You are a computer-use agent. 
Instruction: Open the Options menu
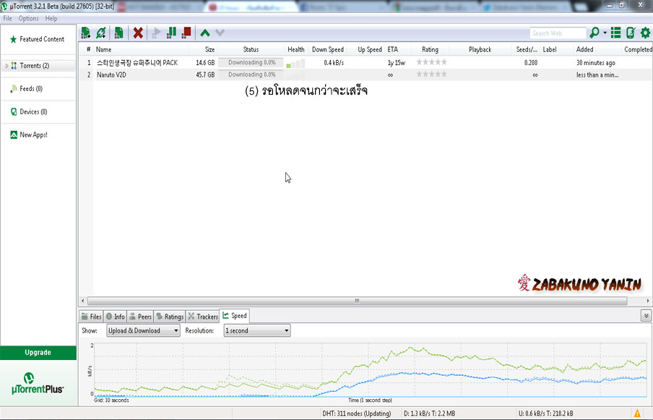click(28, 18)
